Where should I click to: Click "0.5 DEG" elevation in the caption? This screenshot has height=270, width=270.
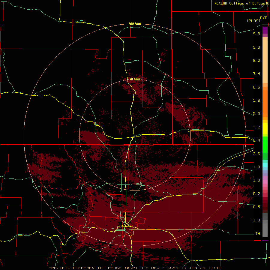tap(150, 268)
